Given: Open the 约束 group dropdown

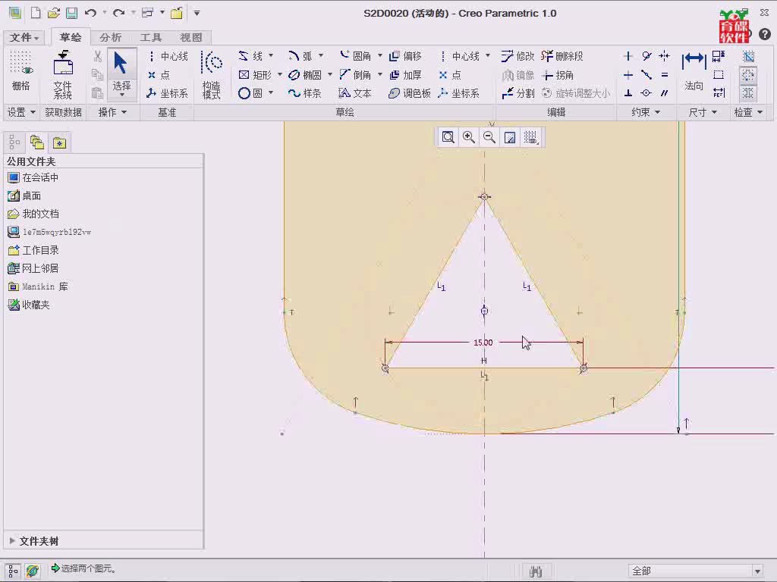Looking at the screenshot, I should click(x=646, y=112).
